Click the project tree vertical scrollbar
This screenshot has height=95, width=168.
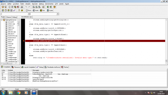[x=18, y=41]
